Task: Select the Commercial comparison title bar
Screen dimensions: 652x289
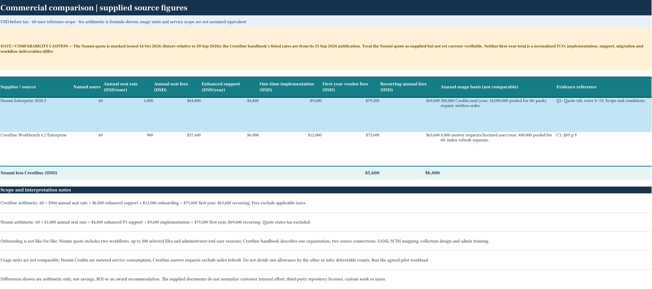Action: [x=326, y=8]
